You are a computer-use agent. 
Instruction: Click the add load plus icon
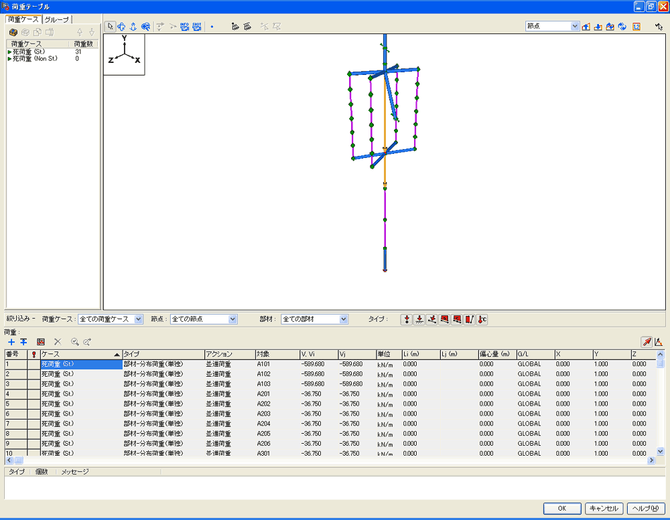[x=11, y=341]
